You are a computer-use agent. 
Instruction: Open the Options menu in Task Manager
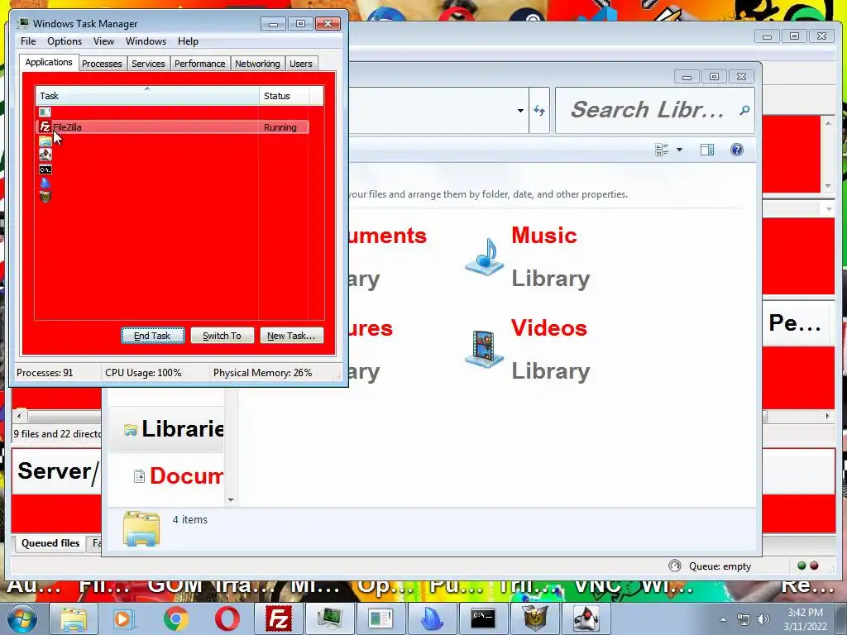click(x=65, y=41)
